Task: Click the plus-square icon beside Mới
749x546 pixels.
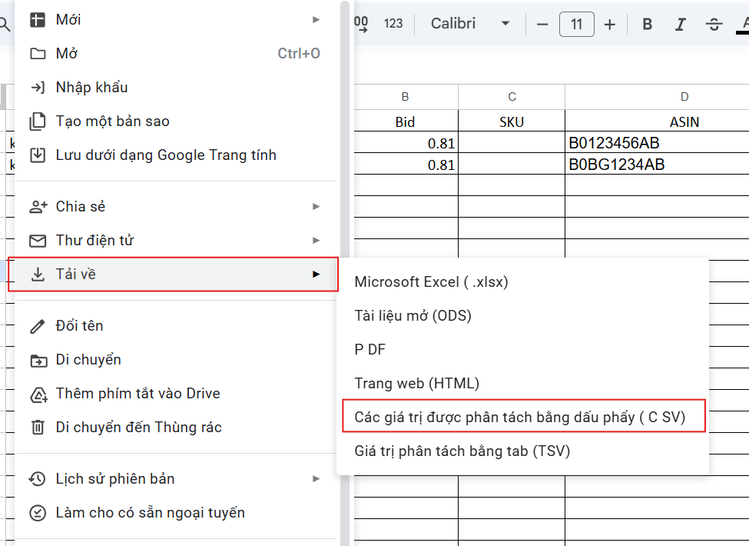Action: point(37,20)
